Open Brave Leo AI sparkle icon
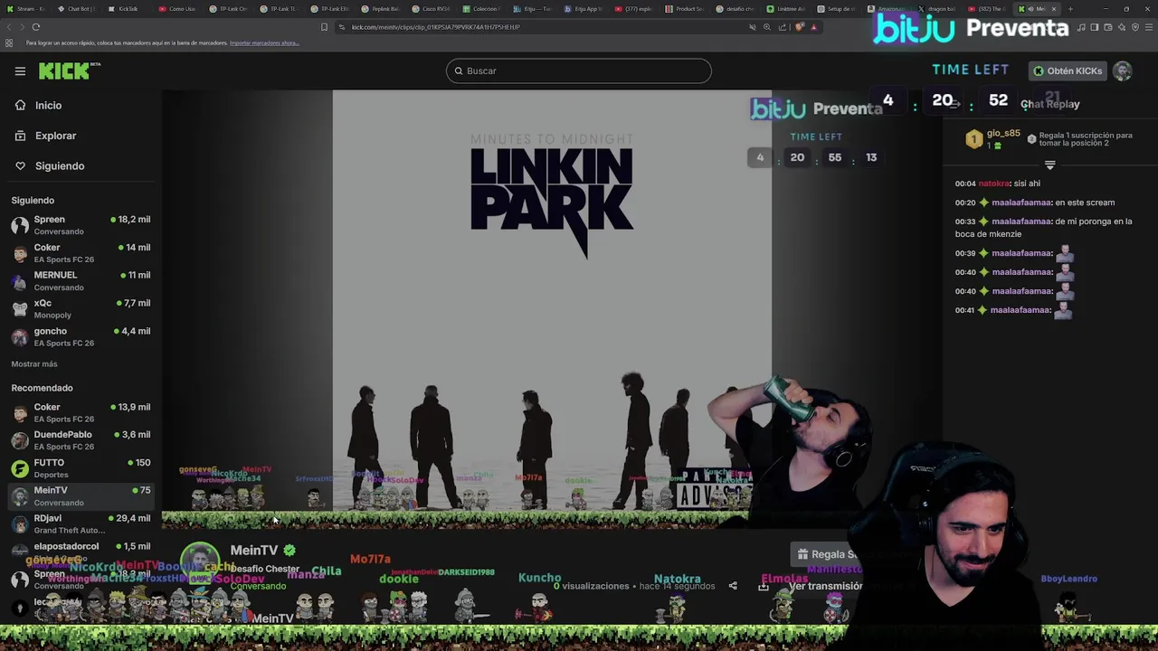This screenshot has height=651, width=1158. click(1121, 27)
